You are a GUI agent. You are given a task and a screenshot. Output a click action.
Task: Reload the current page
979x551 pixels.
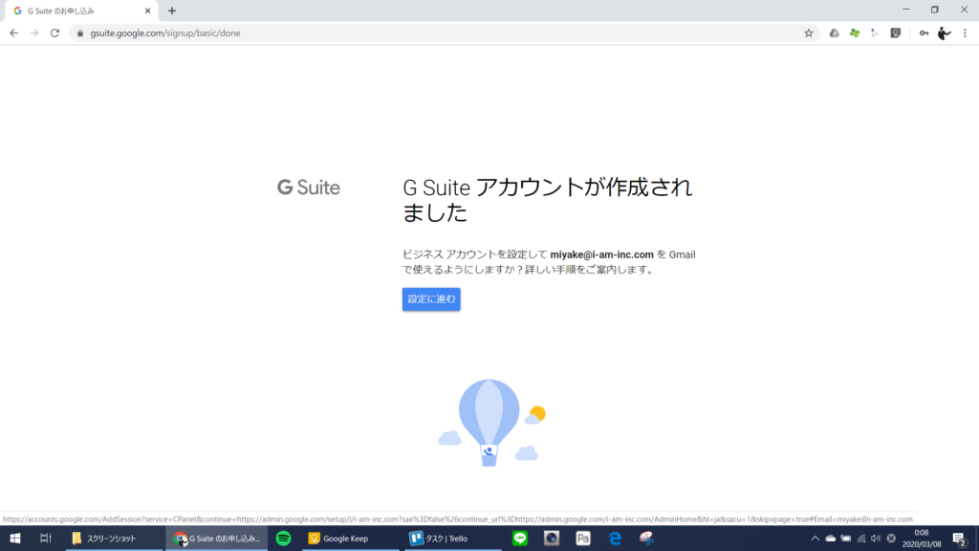(x=54, y=33)
